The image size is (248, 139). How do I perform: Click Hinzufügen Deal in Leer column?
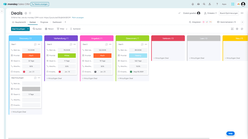(x=197, y=58)
